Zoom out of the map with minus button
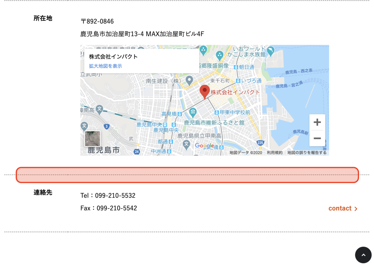Screen dimensions: 374x267 tap(317, 138)
